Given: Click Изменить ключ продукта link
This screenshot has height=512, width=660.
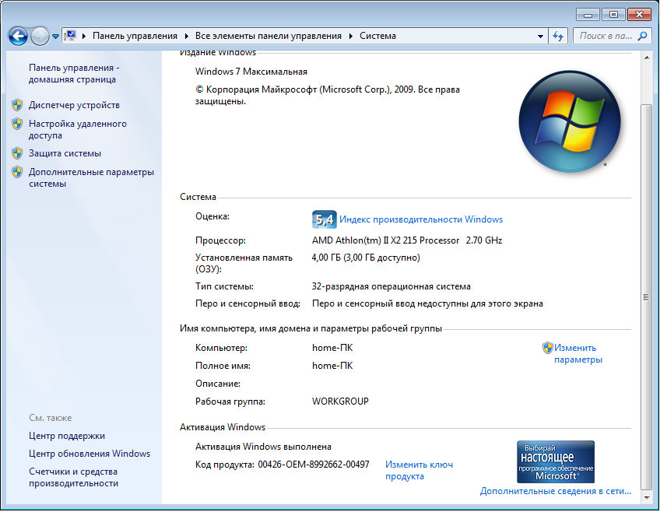Looking at the screenshot, I should pos(419,470).
